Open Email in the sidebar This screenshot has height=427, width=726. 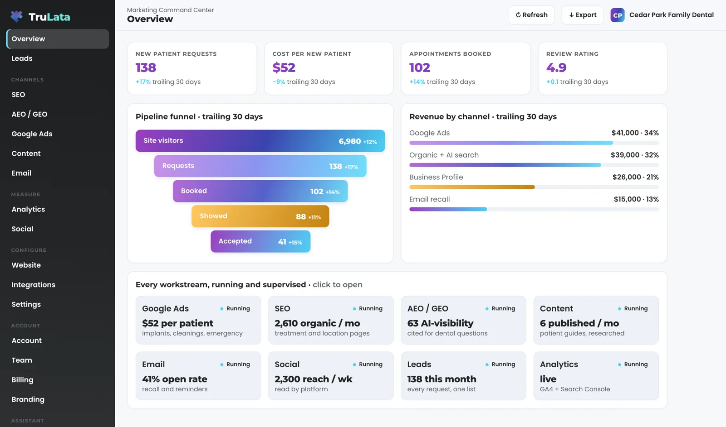click(x=58, y=173)
